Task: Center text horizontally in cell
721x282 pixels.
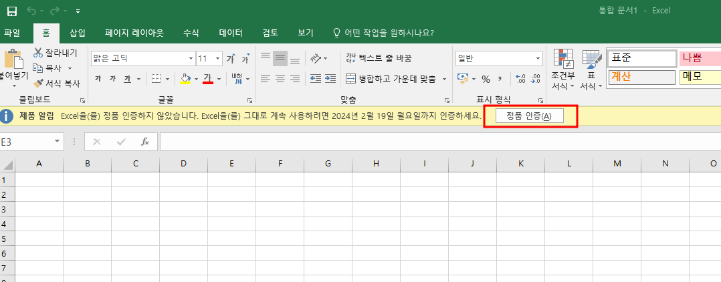Action: [x=280, y=79]
